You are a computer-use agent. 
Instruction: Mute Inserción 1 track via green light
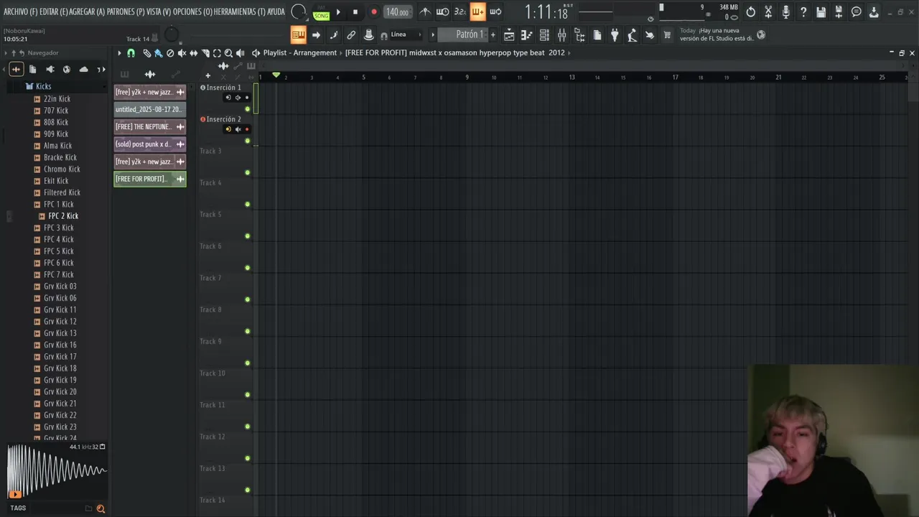pyautogui.click(x=248, y=109)
